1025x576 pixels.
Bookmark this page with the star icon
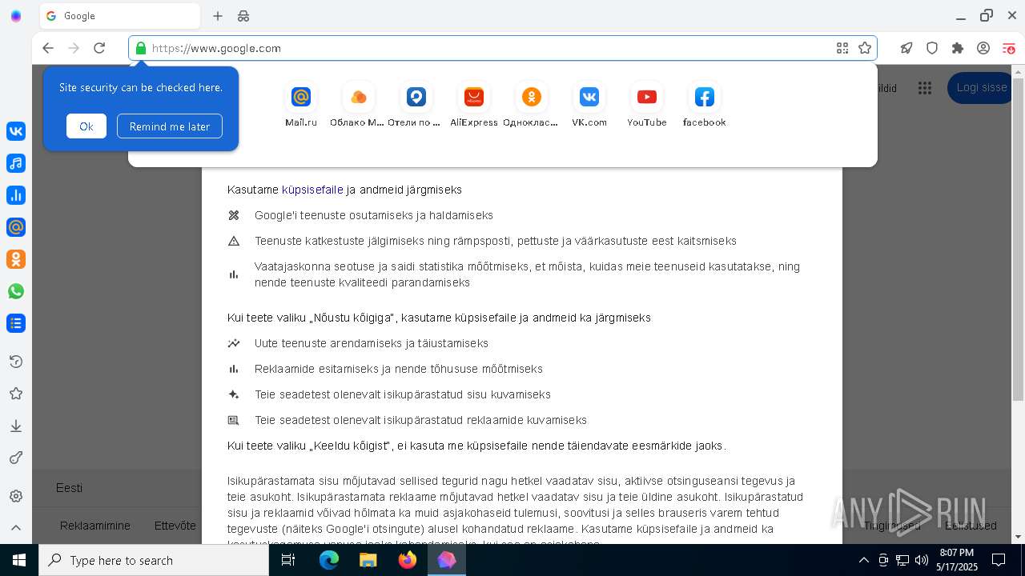pyautogui.click(x=865, y=48)
